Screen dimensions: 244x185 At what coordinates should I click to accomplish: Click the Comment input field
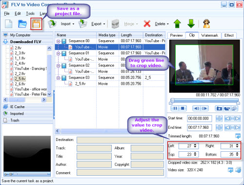[x=120, y=173]
